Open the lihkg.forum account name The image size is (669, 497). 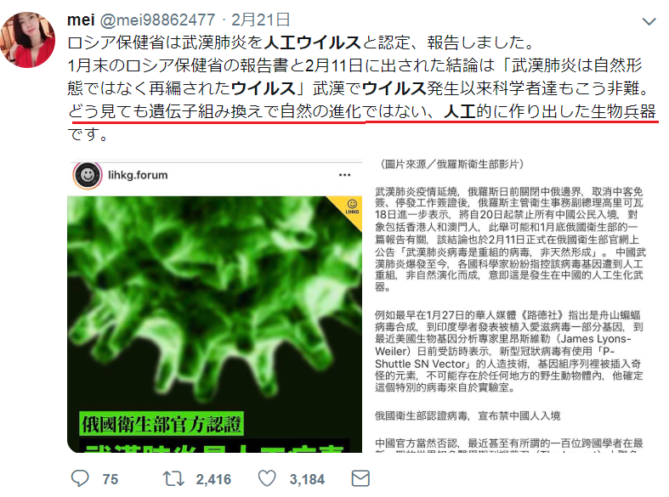[138, 175]
